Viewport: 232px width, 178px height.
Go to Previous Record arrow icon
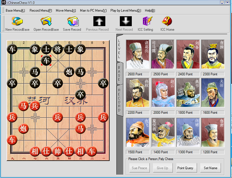(99, 21)
